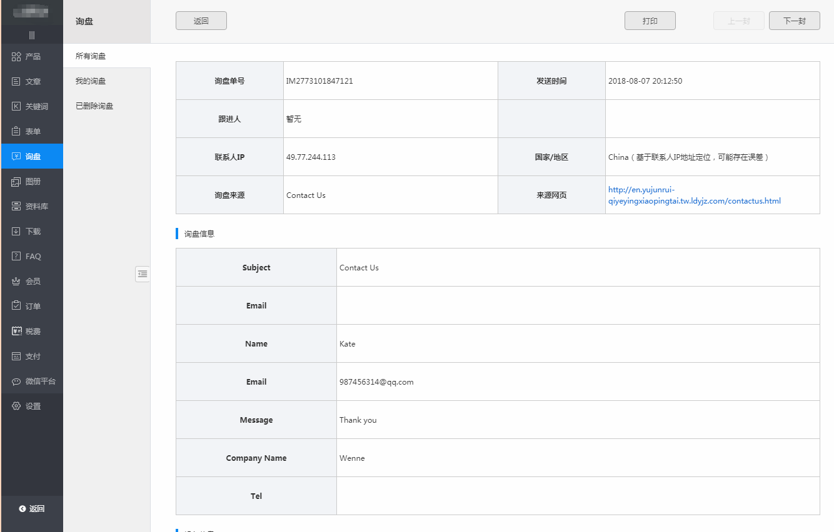The height and width of the screenshot is (532, 834).
Task: Open the Settings (设置) gear icon
Action: click(x=17, y=406)
